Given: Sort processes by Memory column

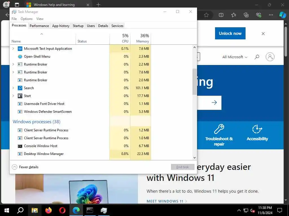Looking at the screenshot, I should pyautogui.click(x=141, y=38).
